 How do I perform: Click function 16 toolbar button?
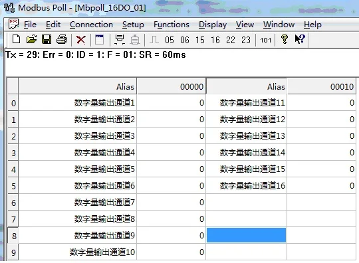pyautogui.click(x=215, y=40)
